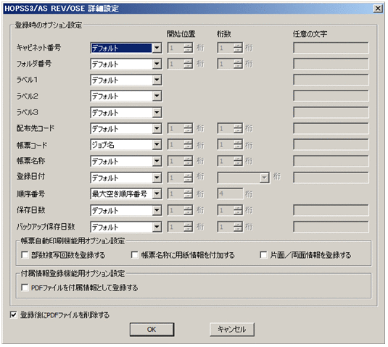Click the 開始位置 column header

(181, 34)
